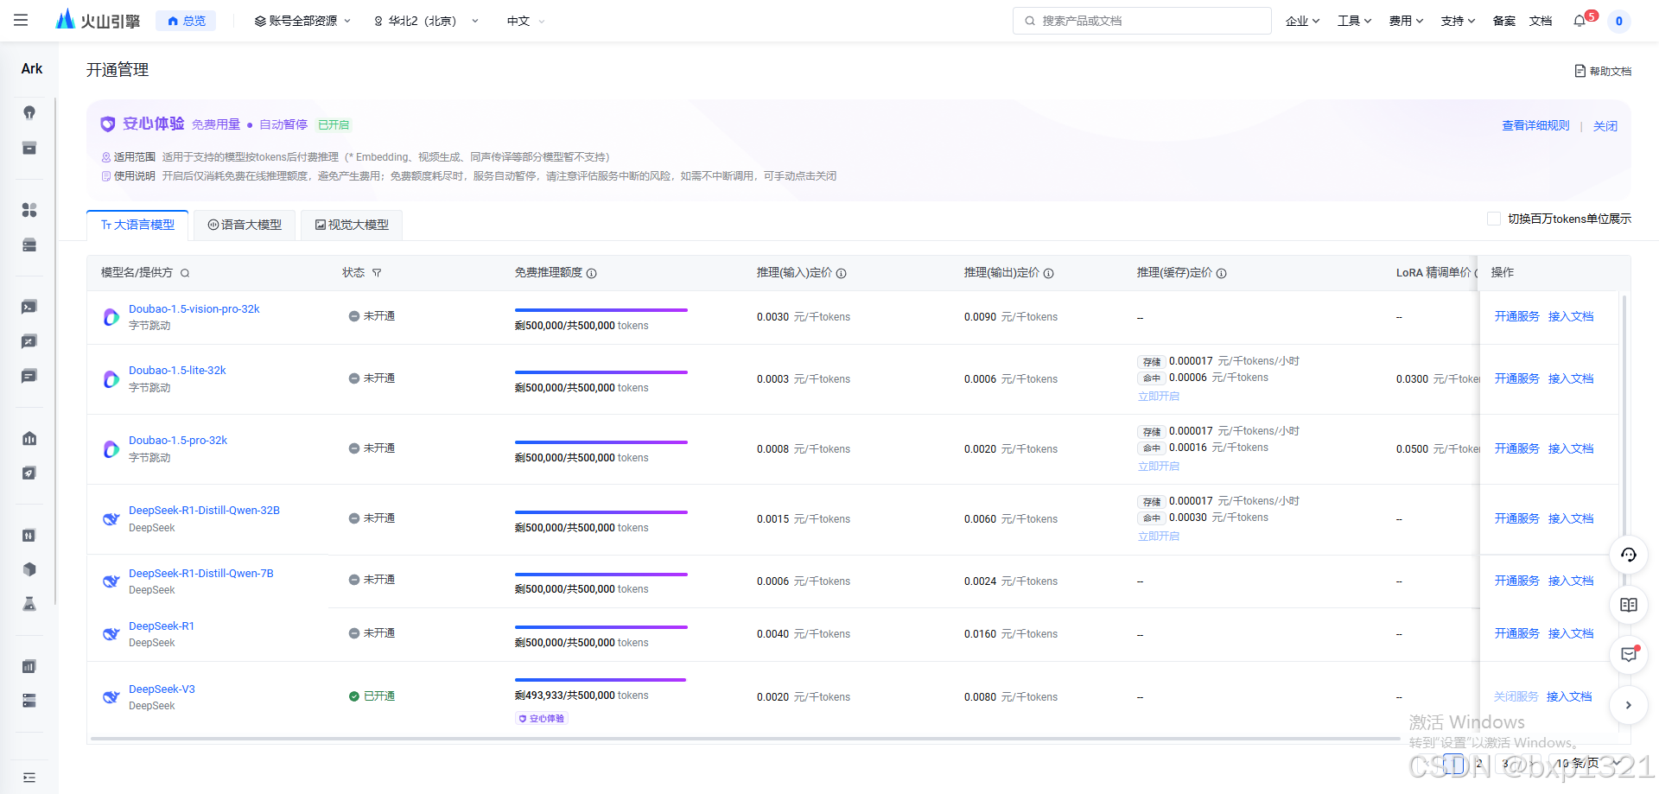Image resolution: width=1659 pixels, height=794 pixels.
Task: Open the bar chart sidebar icon
Action: coord(29,666)
